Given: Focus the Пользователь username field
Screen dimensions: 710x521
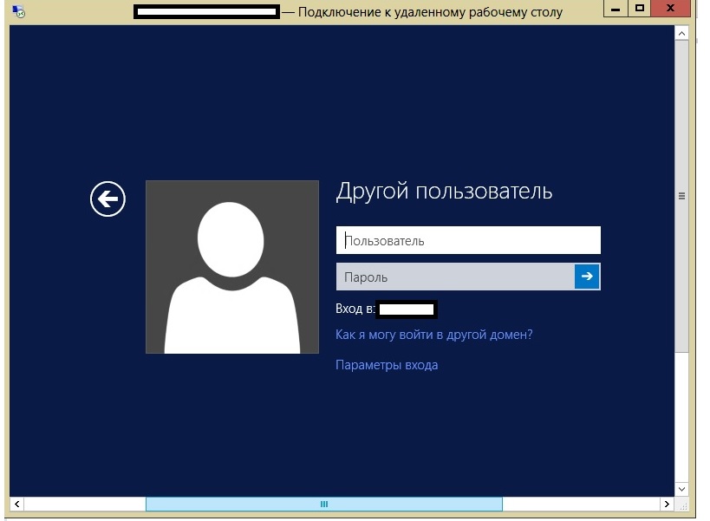Looking at the screenshot, I should [x=468, y=240].
